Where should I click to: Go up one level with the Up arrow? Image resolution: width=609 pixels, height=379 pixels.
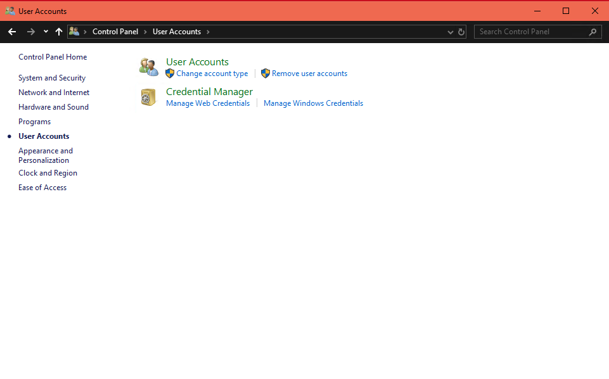pos(59,32)
